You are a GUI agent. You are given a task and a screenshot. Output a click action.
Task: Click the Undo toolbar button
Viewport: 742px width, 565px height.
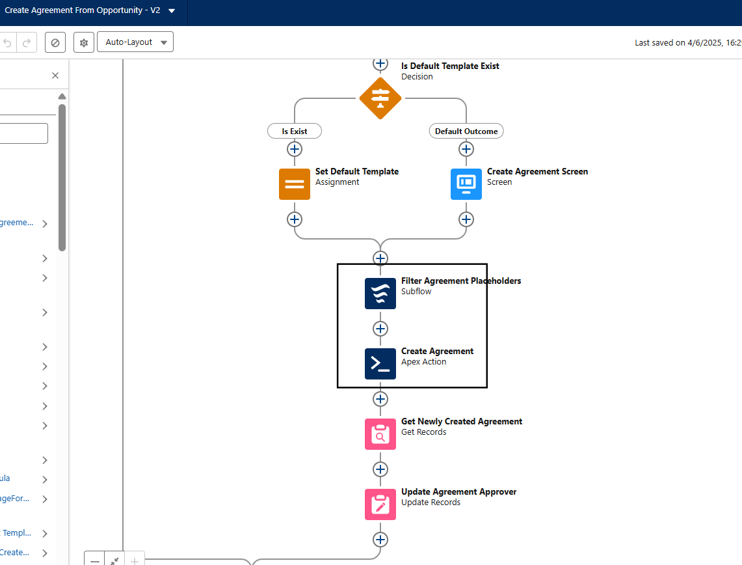pyautogui.click(x=8, y=42)
